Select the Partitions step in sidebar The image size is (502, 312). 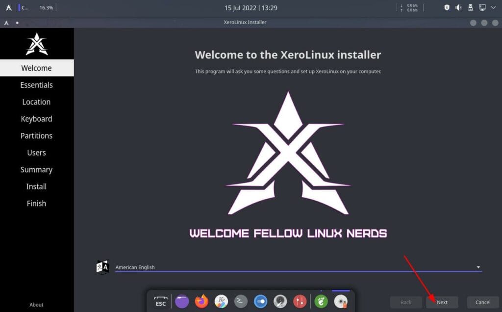point(37,136)
